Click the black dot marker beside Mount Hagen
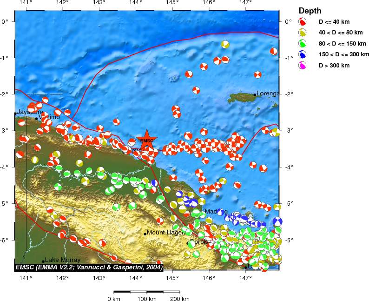The width and height of the screenshot is (369, 301). click(x=145, y=234)
